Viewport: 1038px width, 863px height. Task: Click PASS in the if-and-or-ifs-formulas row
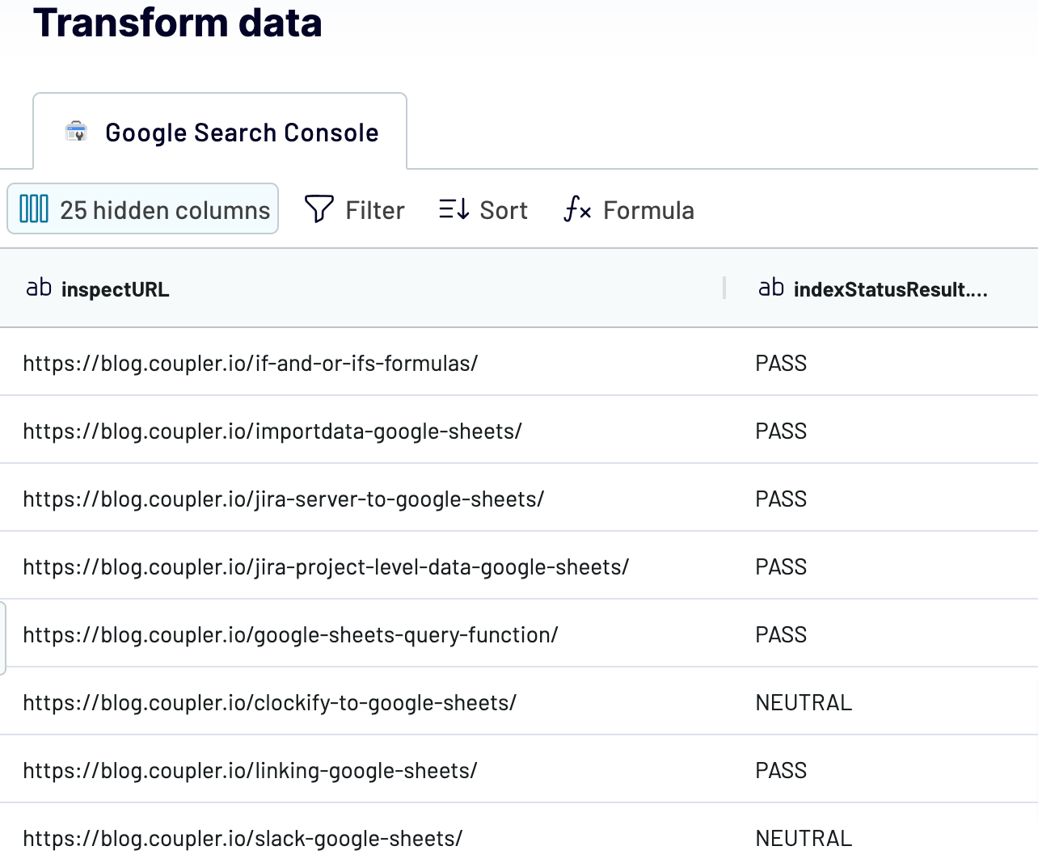tap(781, 363)
